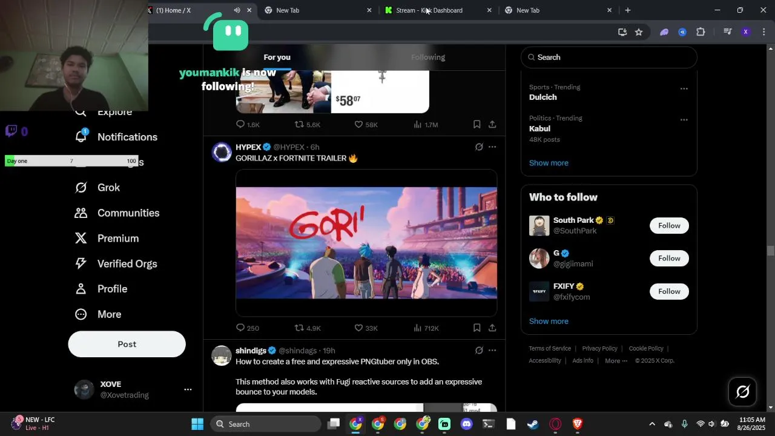Image resolution: width=775 pixels, height=436 pixels.
Task: Follow the G @gigiimami account
Action: coord(669,258)
